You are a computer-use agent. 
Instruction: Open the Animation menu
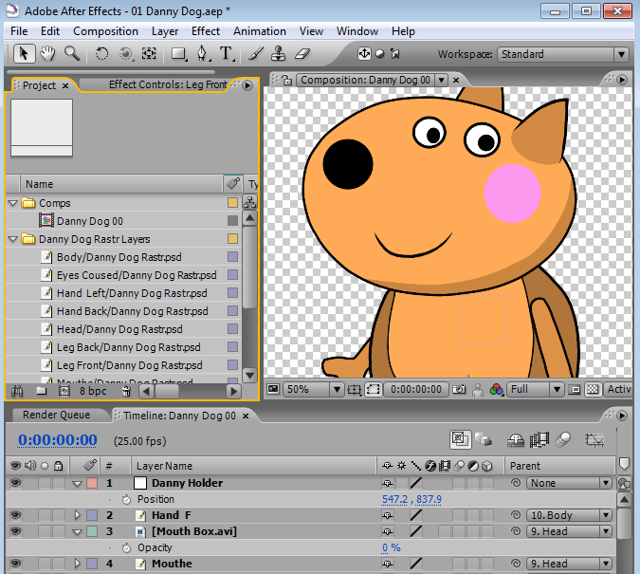(x=259, y=31)
